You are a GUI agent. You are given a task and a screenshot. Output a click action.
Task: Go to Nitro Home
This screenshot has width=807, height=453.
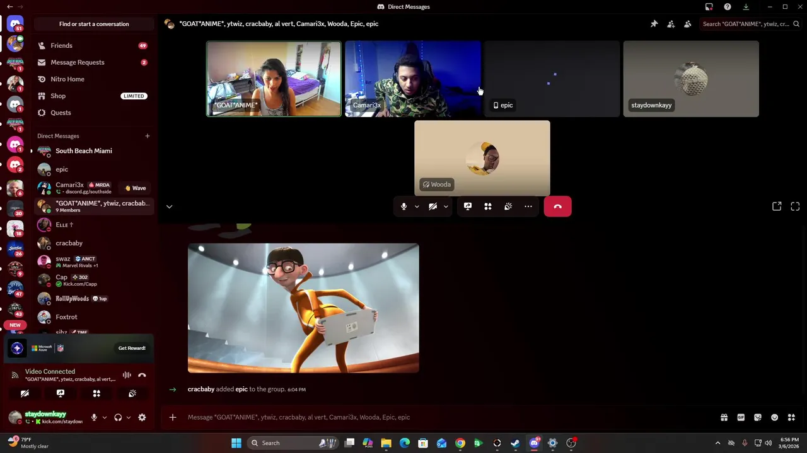coord(94,79)
